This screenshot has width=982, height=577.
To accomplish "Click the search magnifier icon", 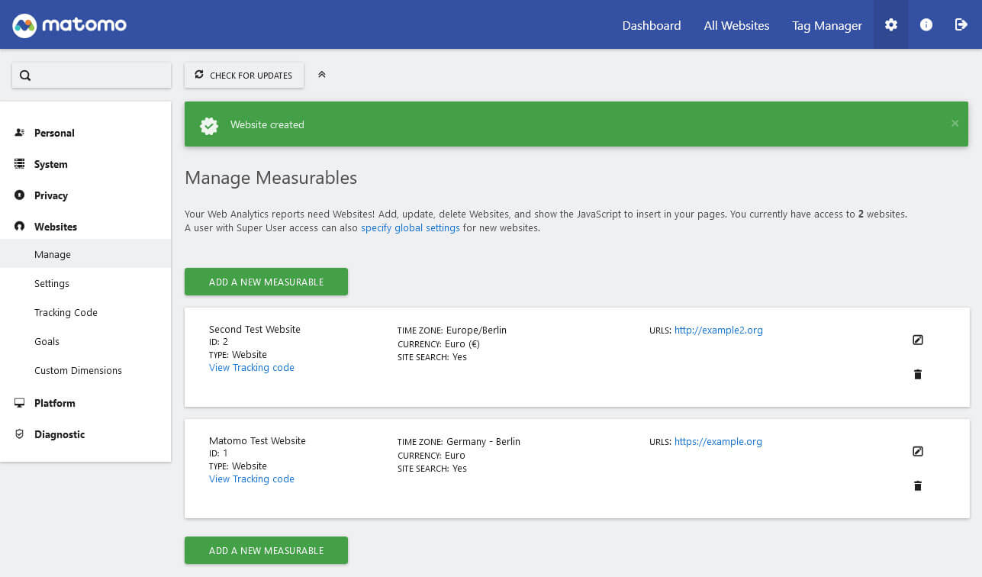I will click(25, 75).
